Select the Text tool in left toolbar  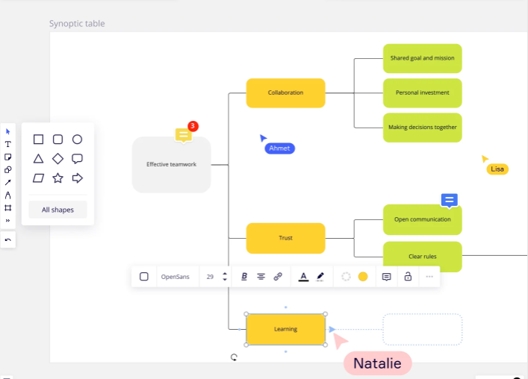pyautogui.click(x=8, y=144)
